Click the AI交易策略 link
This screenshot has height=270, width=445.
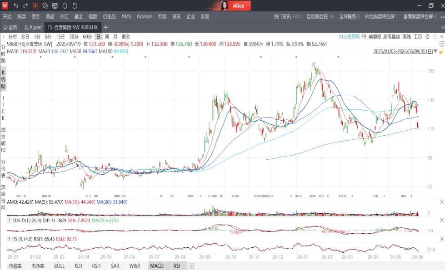pos(349,37)
